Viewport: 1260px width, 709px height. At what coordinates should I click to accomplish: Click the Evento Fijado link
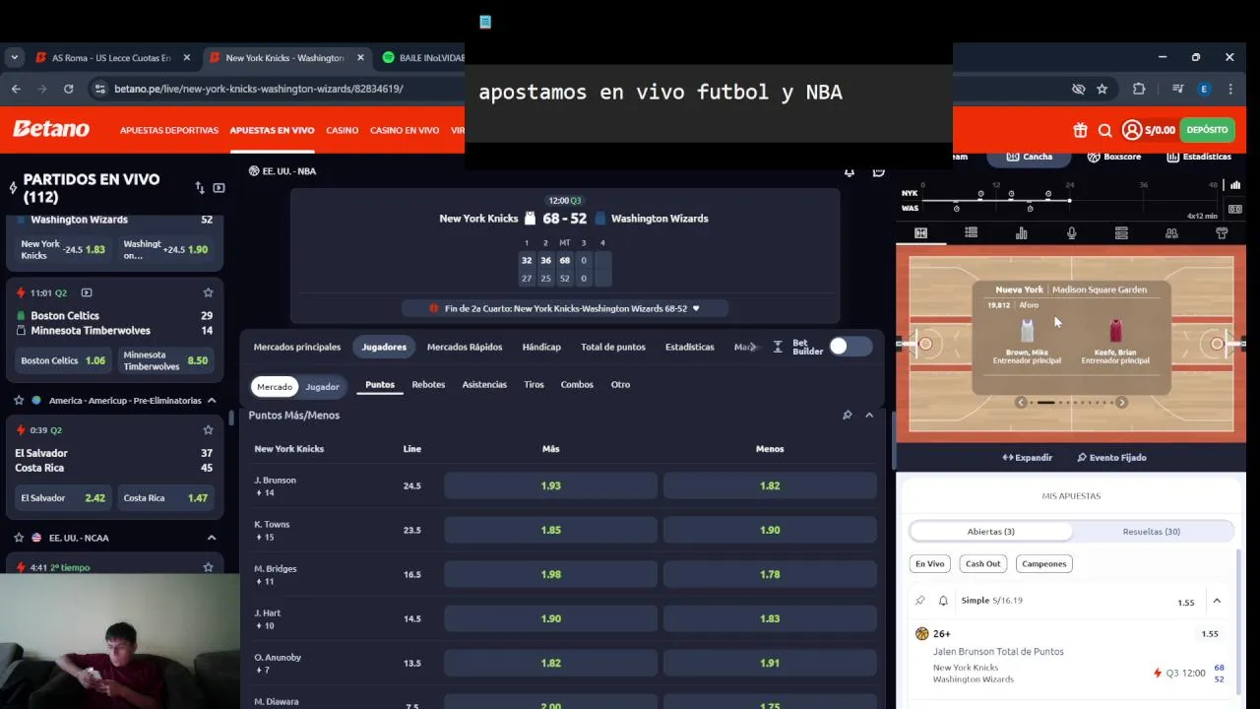click(1111, 458)
